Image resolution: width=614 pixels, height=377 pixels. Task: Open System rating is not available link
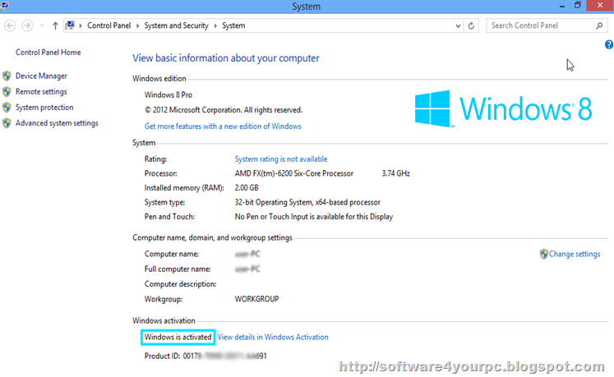(281, 159)
